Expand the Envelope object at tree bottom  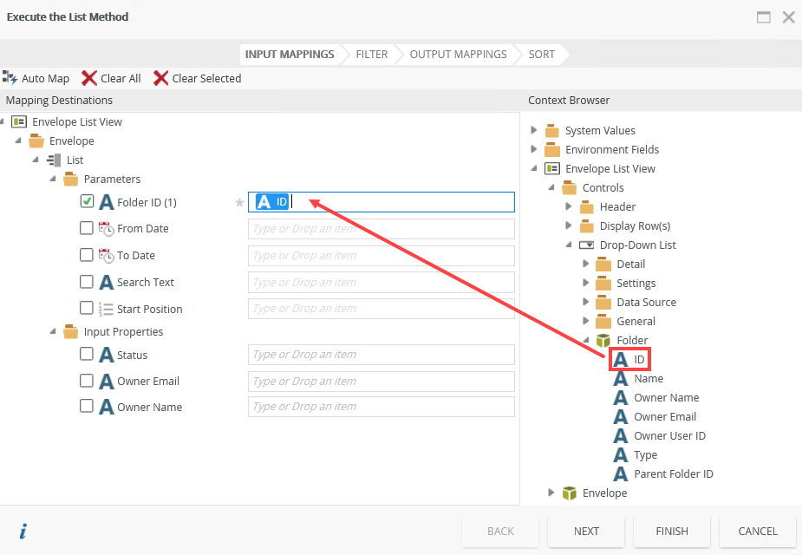(x=551, y=493)
